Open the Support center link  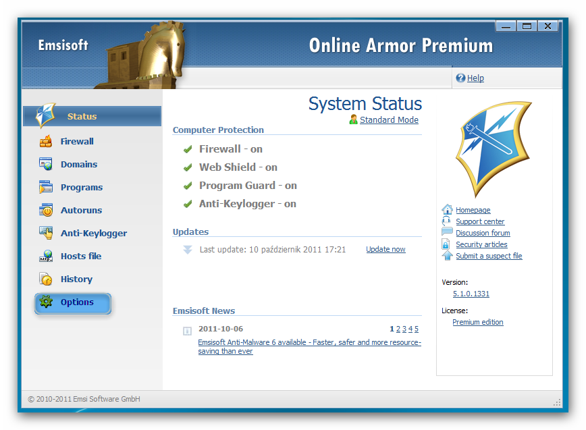480,221
